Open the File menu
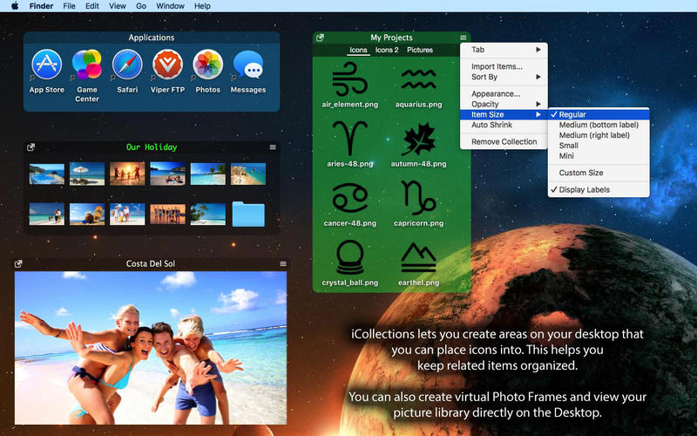The height and width of the screenshot is (436, 697). click(69, 6)
